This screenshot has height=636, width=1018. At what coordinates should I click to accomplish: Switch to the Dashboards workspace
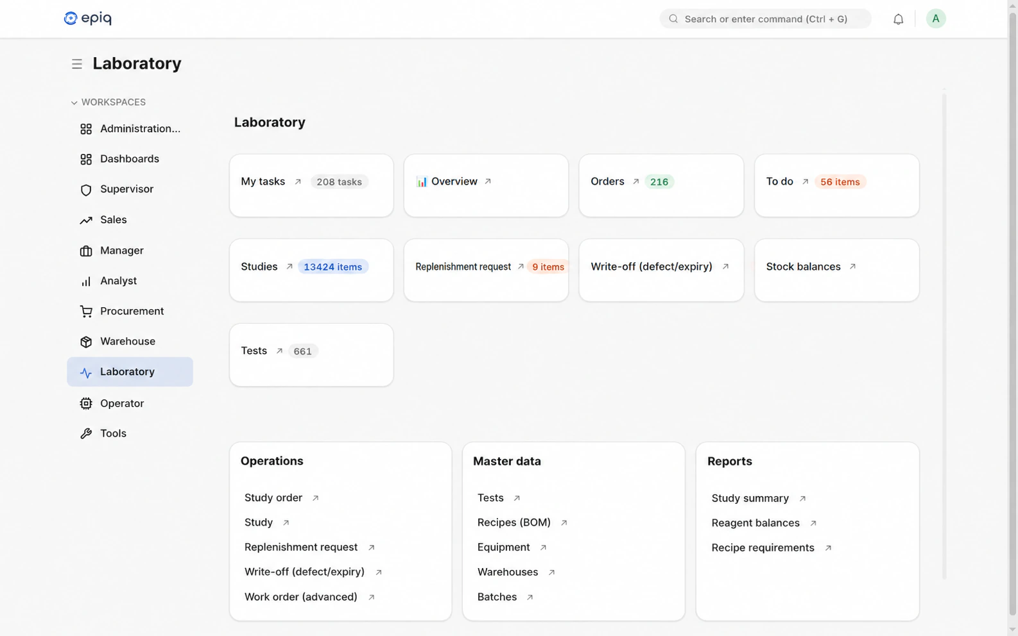(x=130, y=159)
